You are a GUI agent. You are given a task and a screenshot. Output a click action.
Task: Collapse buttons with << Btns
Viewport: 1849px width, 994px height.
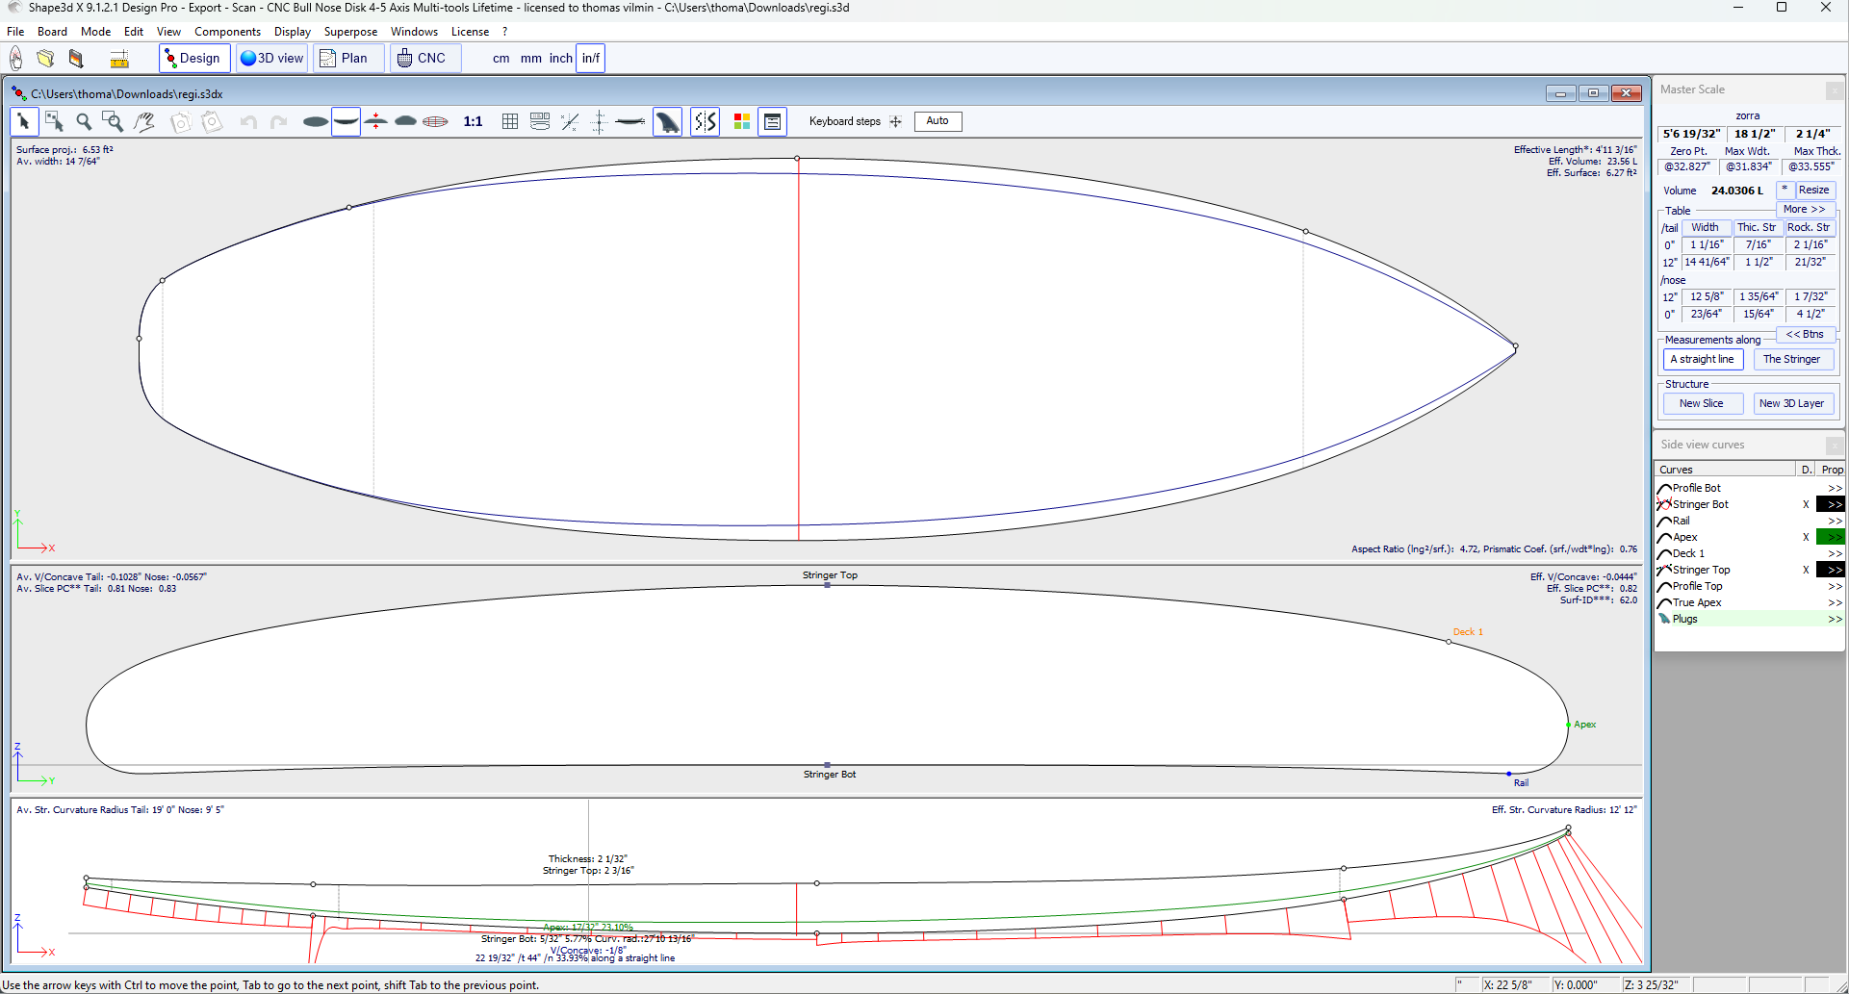pos(1804,335)
